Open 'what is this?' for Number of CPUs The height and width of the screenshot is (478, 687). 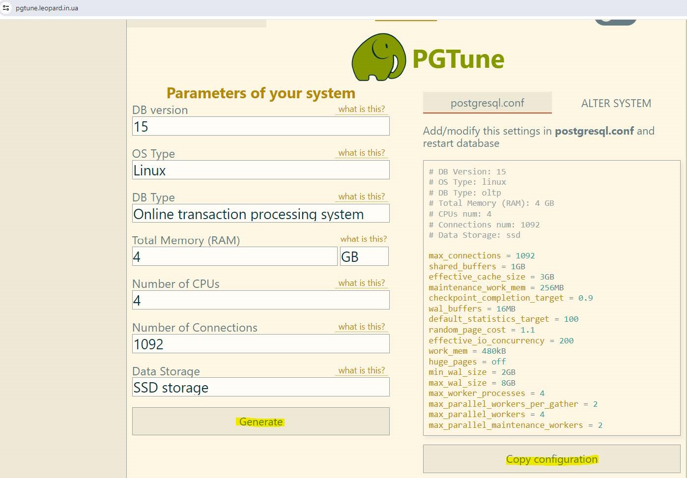click(362, 283)
